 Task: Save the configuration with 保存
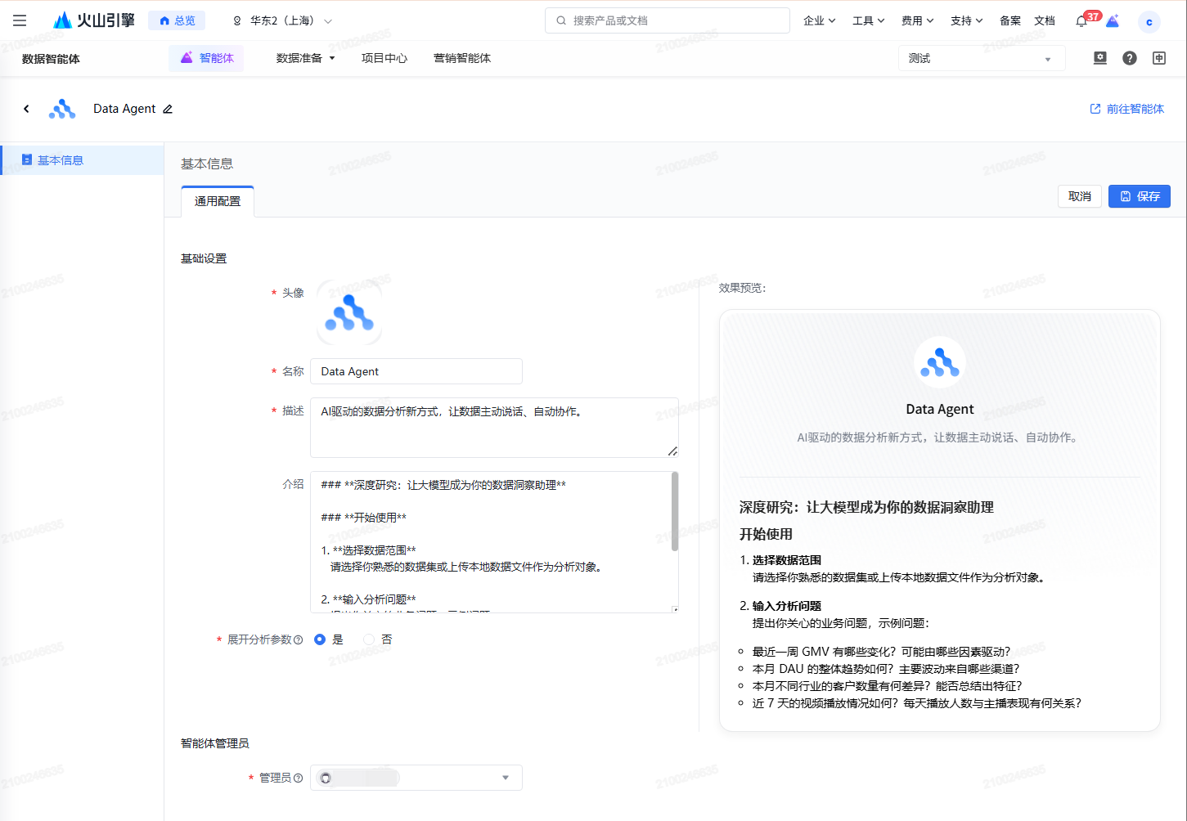click(x=1140, y=196)
